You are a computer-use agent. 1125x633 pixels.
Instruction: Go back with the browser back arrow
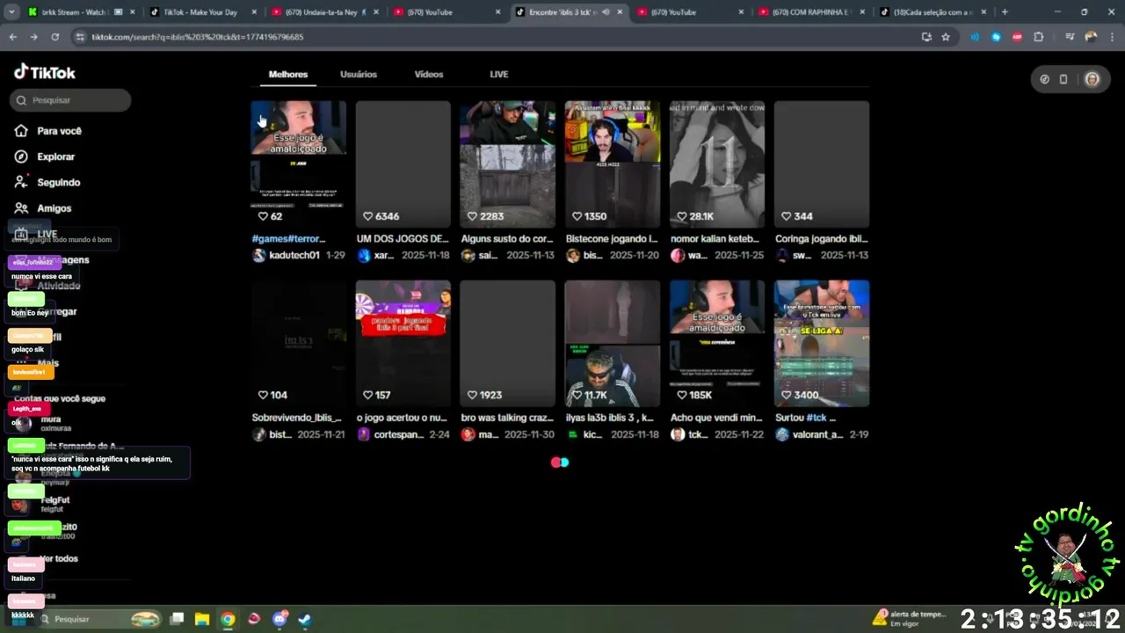pos(12,37)
